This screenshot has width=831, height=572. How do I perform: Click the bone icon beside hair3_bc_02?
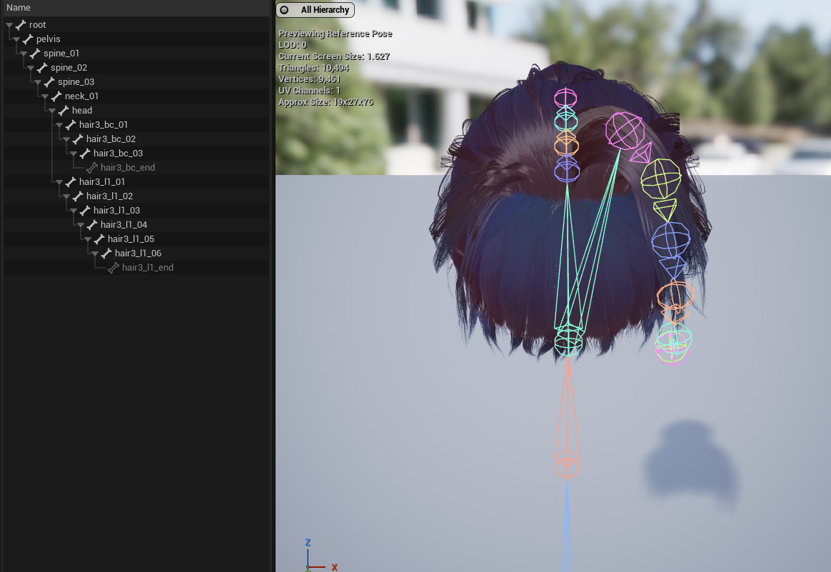(78, 139)
